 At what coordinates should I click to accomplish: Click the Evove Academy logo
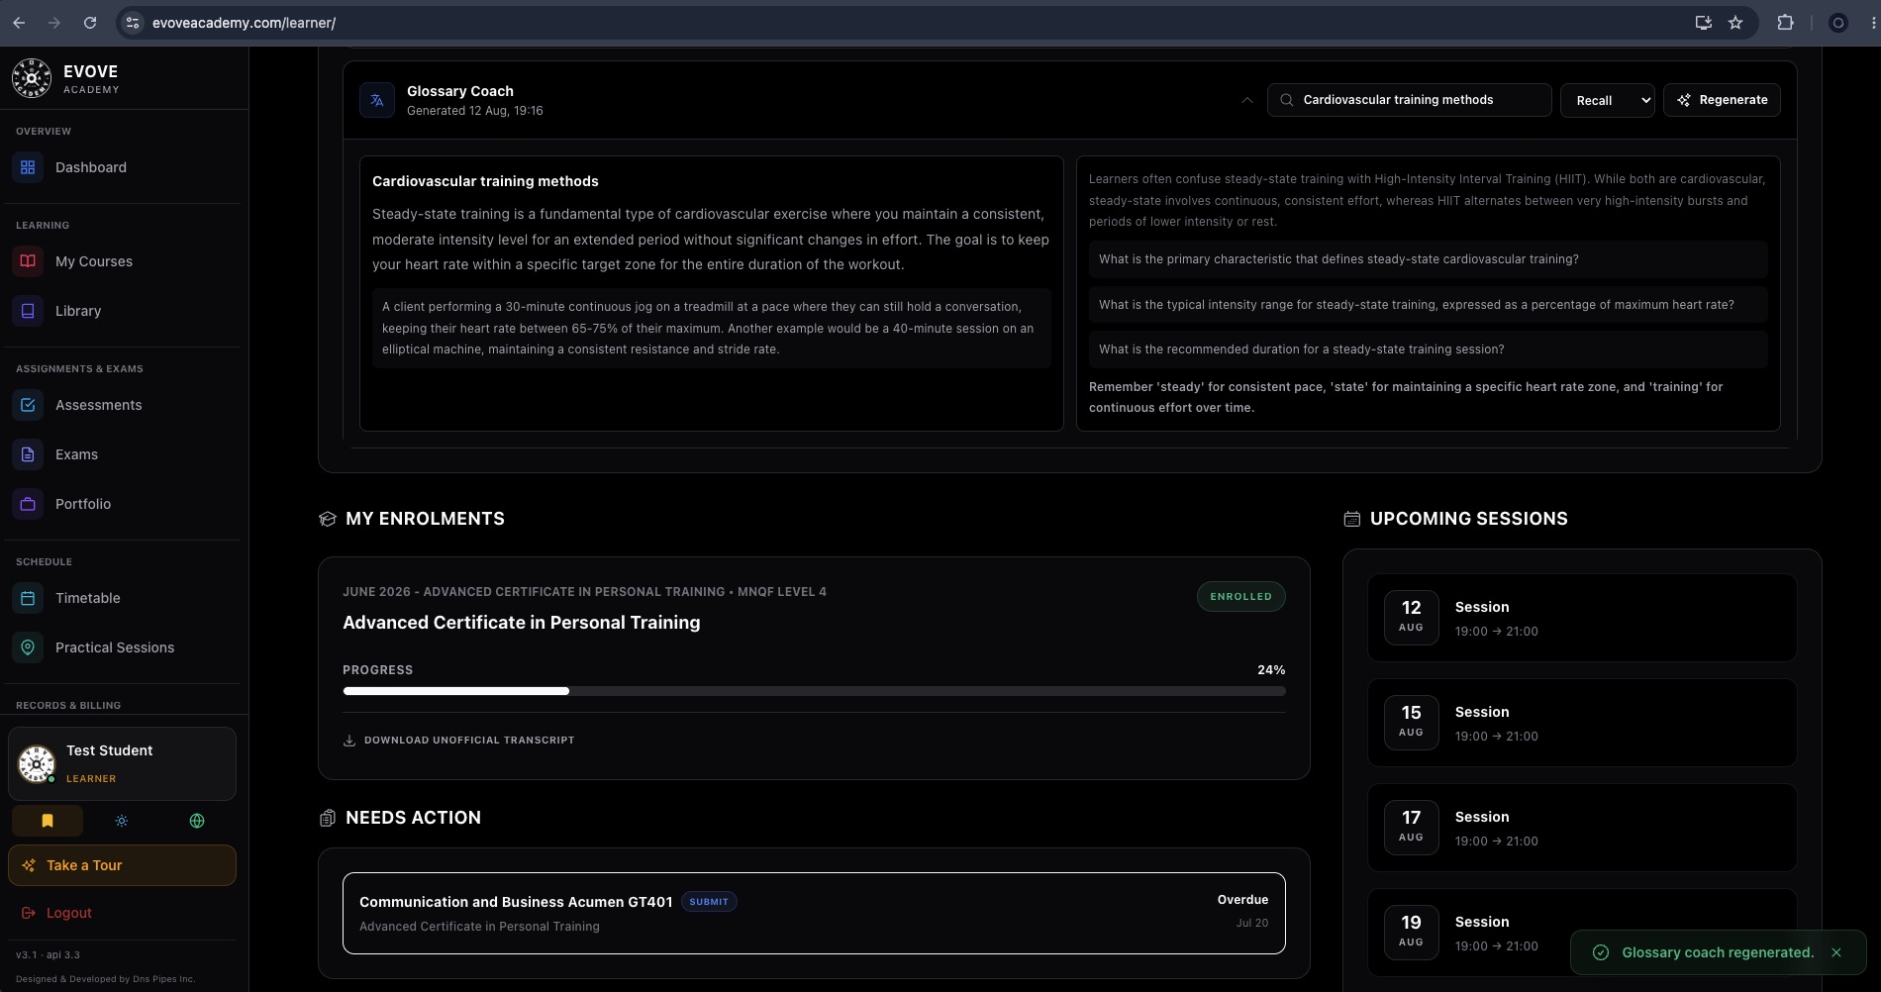32,78
